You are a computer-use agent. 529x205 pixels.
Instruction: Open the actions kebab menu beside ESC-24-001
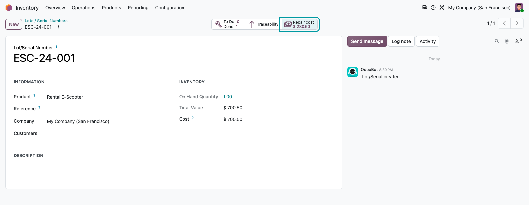coord(59,27)
